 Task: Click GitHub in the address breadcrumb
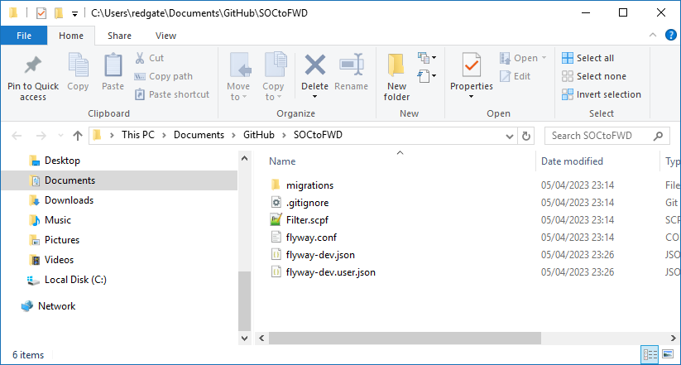(x=258, y=135)
